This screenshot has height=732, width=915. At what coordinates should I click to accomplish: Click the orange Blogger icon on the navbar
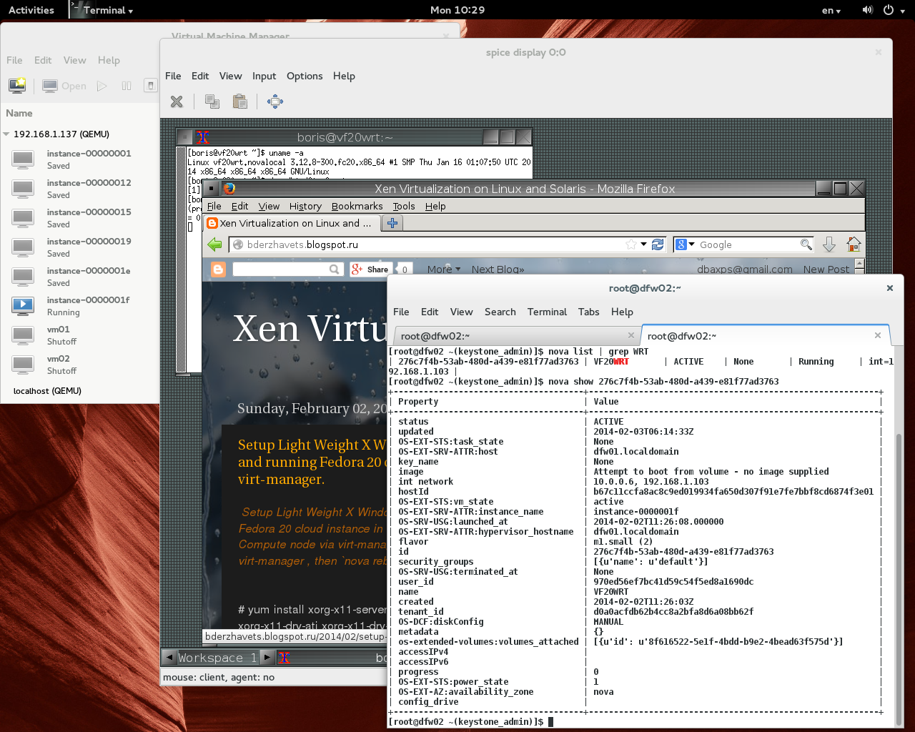coord(217,269)
